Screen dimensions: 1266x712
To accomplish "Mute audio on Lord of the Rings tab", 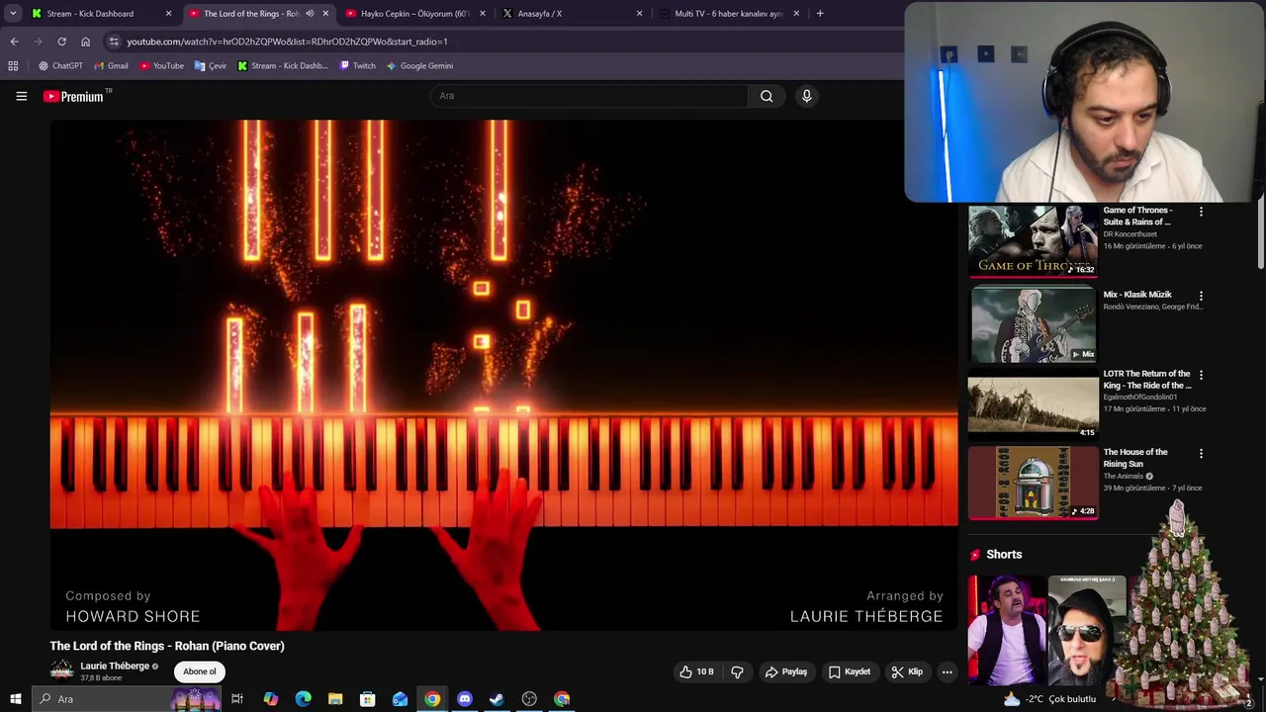I will click(x=310, y=14).
